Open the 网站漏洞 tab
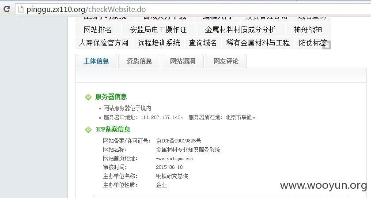Viewport: 371px width, 198px height. pos(183,61)
